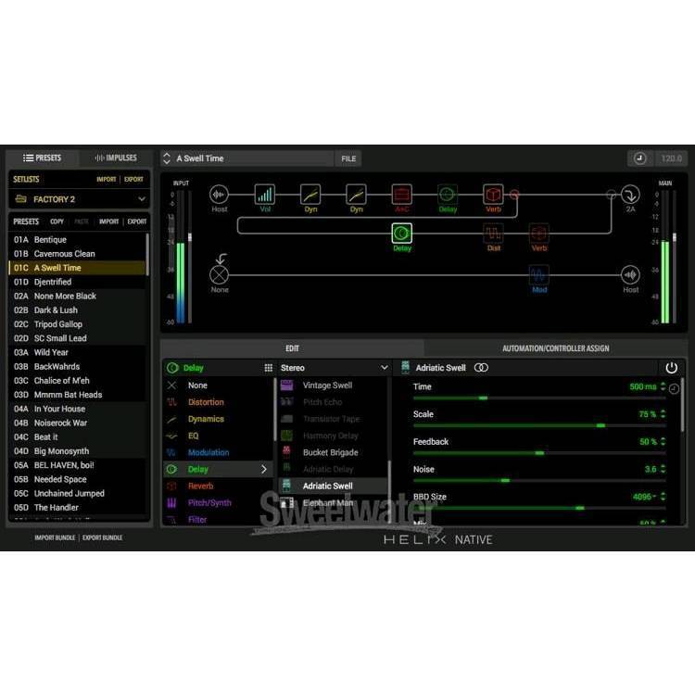Switch to the Presets tab
Image resolution: width=695 pixels, height=695 pixels.
42,158
